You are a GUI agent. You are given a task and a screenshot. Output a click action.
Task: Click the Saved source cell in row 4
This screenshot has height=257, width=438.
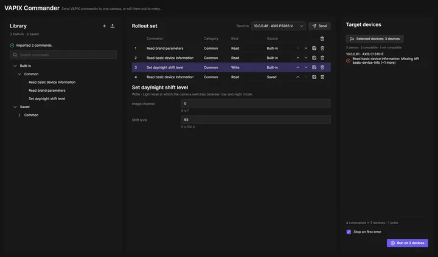pos(271,77)
